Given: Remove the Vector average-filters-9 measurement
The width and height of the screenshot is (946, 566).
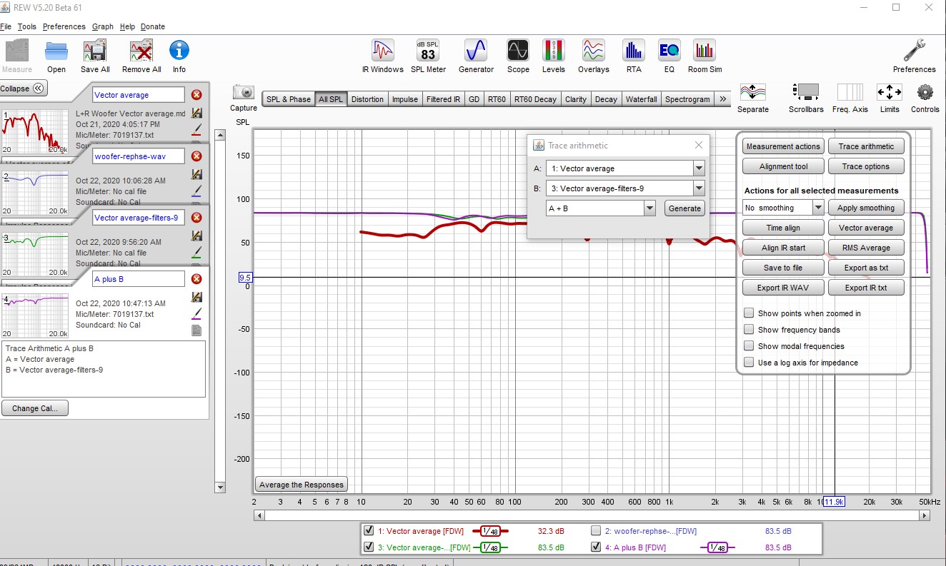Looking at the screenshot, I should tap(196, 218).
